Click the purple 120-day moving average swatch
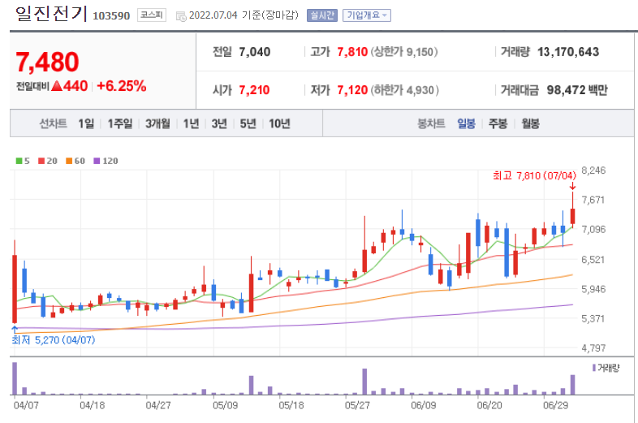The height and width of the screenshot is (423, 638). click(97, 161)
